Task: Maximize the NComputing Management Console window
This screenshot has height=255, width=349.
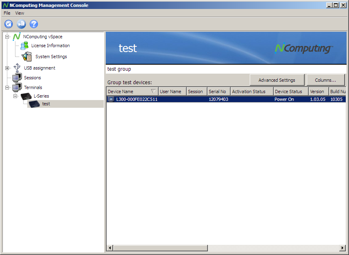Action: (x=336, y=5)
